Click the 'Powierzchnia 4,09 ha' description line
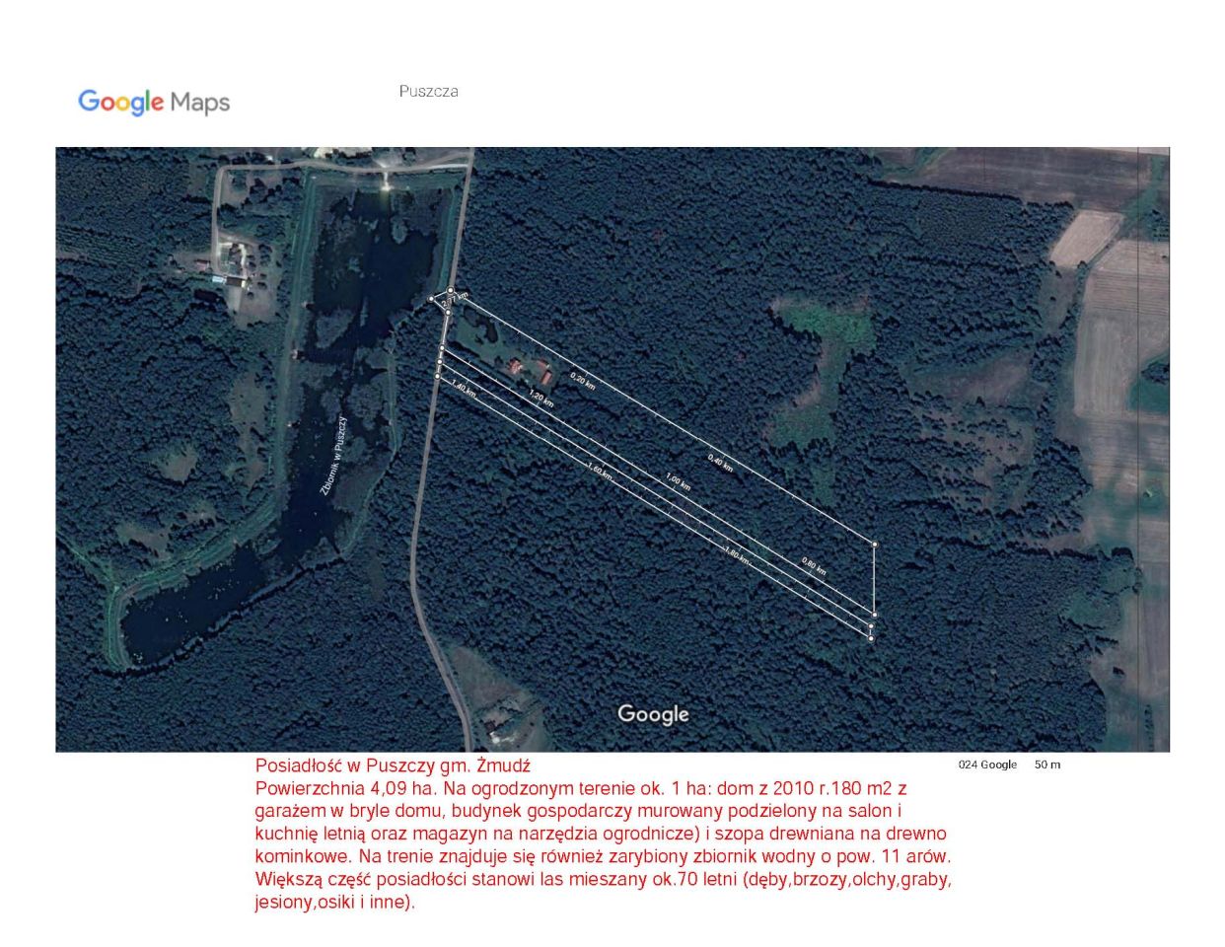 pos(581,788)
